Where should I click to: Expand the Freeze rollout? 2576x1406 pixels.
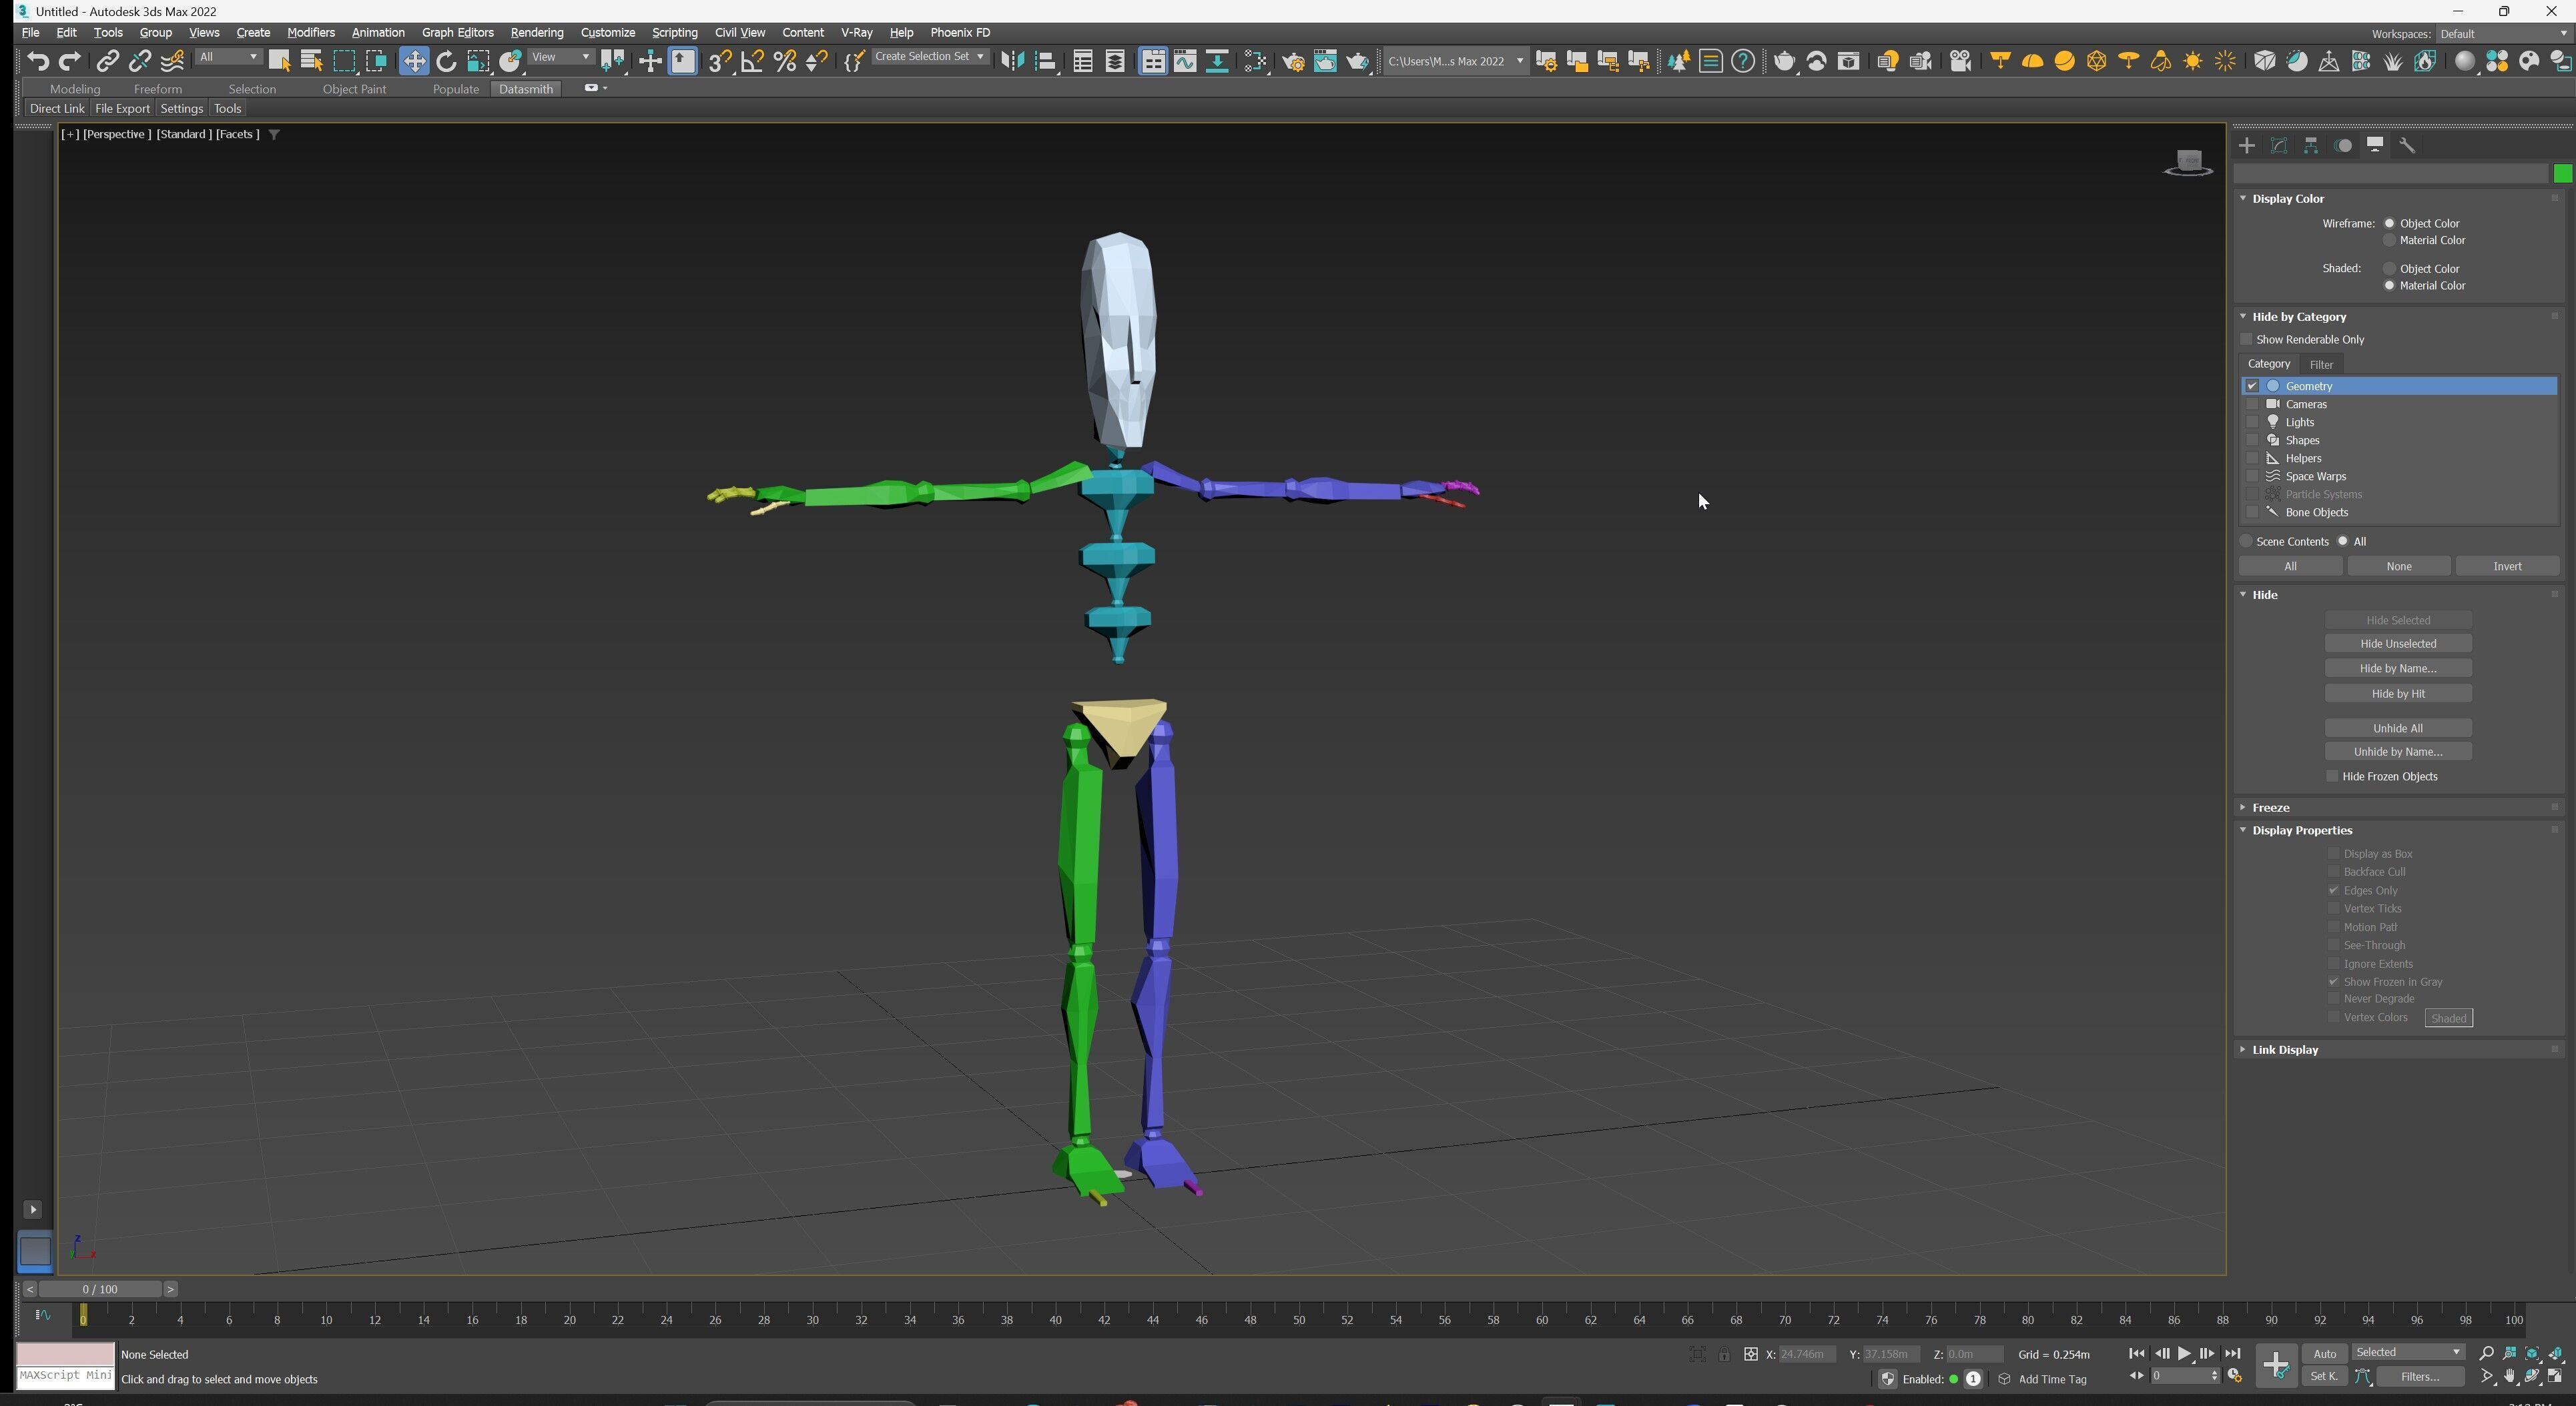(x=2271, y=808)
